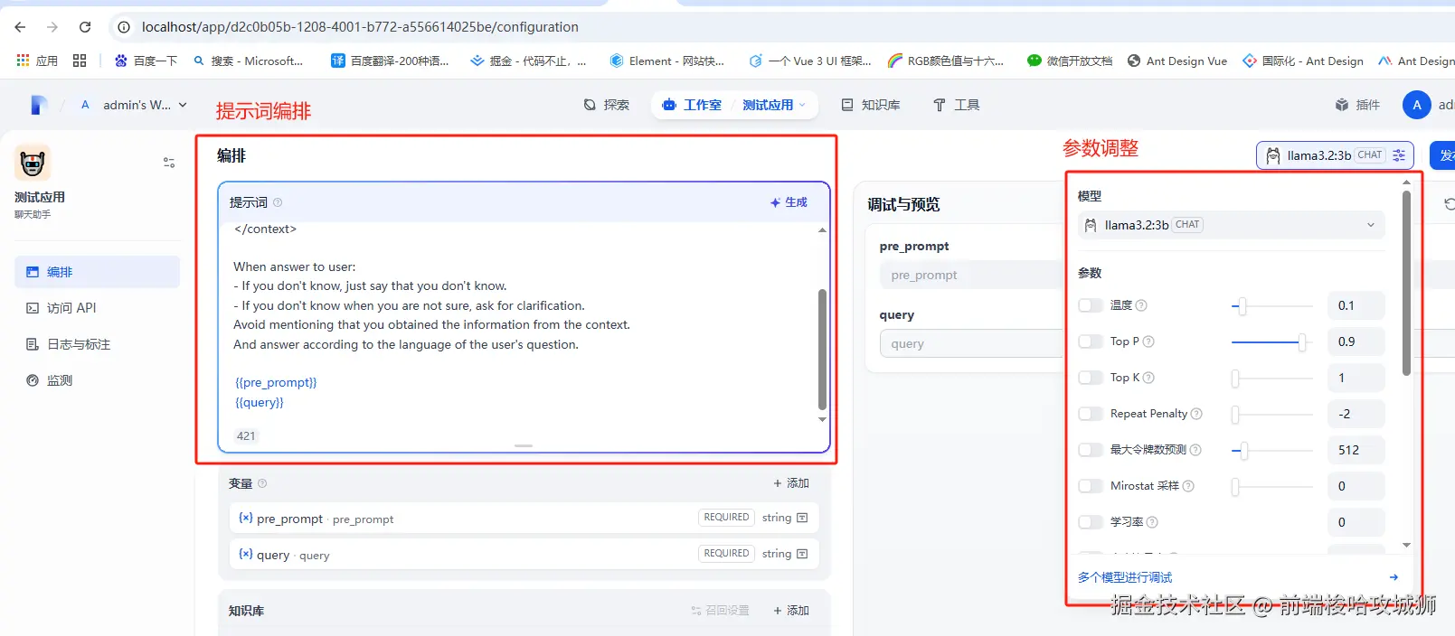The image size is (1455, 636).
Task: Enable the 最大令牌数预测 toggle
Action: click(x=1091, y=450)
